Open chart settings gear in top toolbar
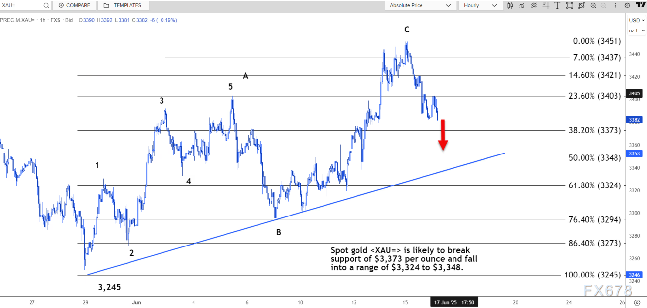647x308 pixels. [x=627, y=5]
